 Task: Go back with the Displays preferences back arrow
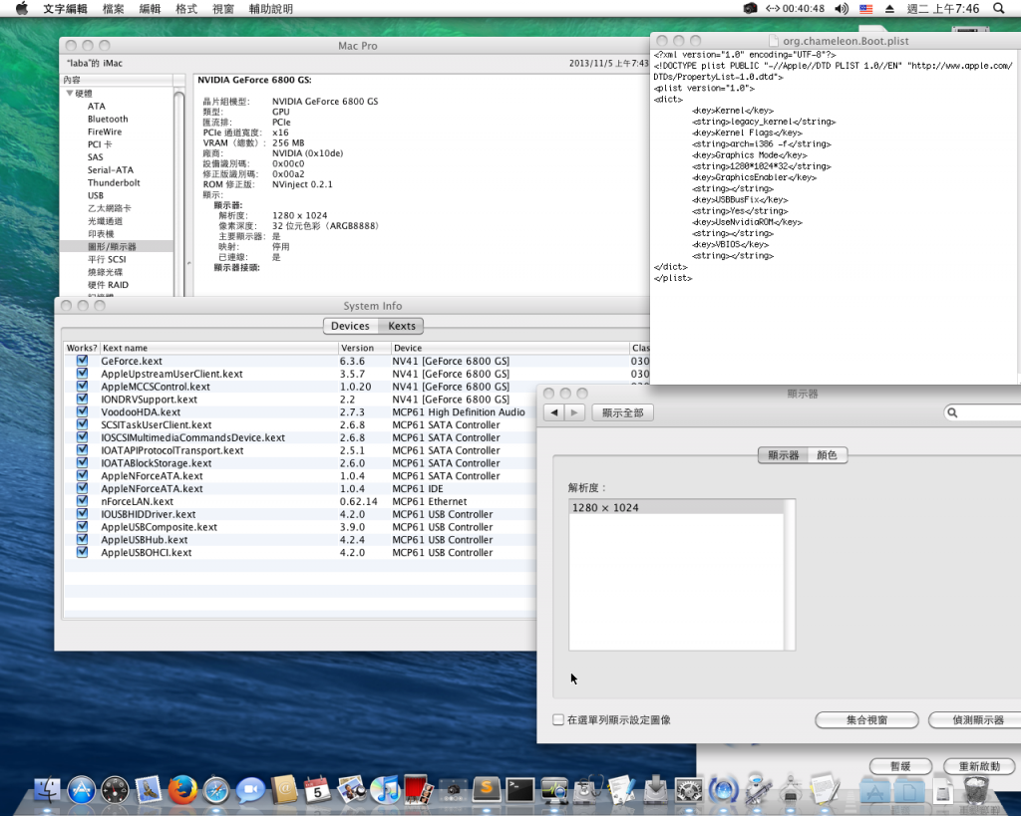[x=554, y=412]
